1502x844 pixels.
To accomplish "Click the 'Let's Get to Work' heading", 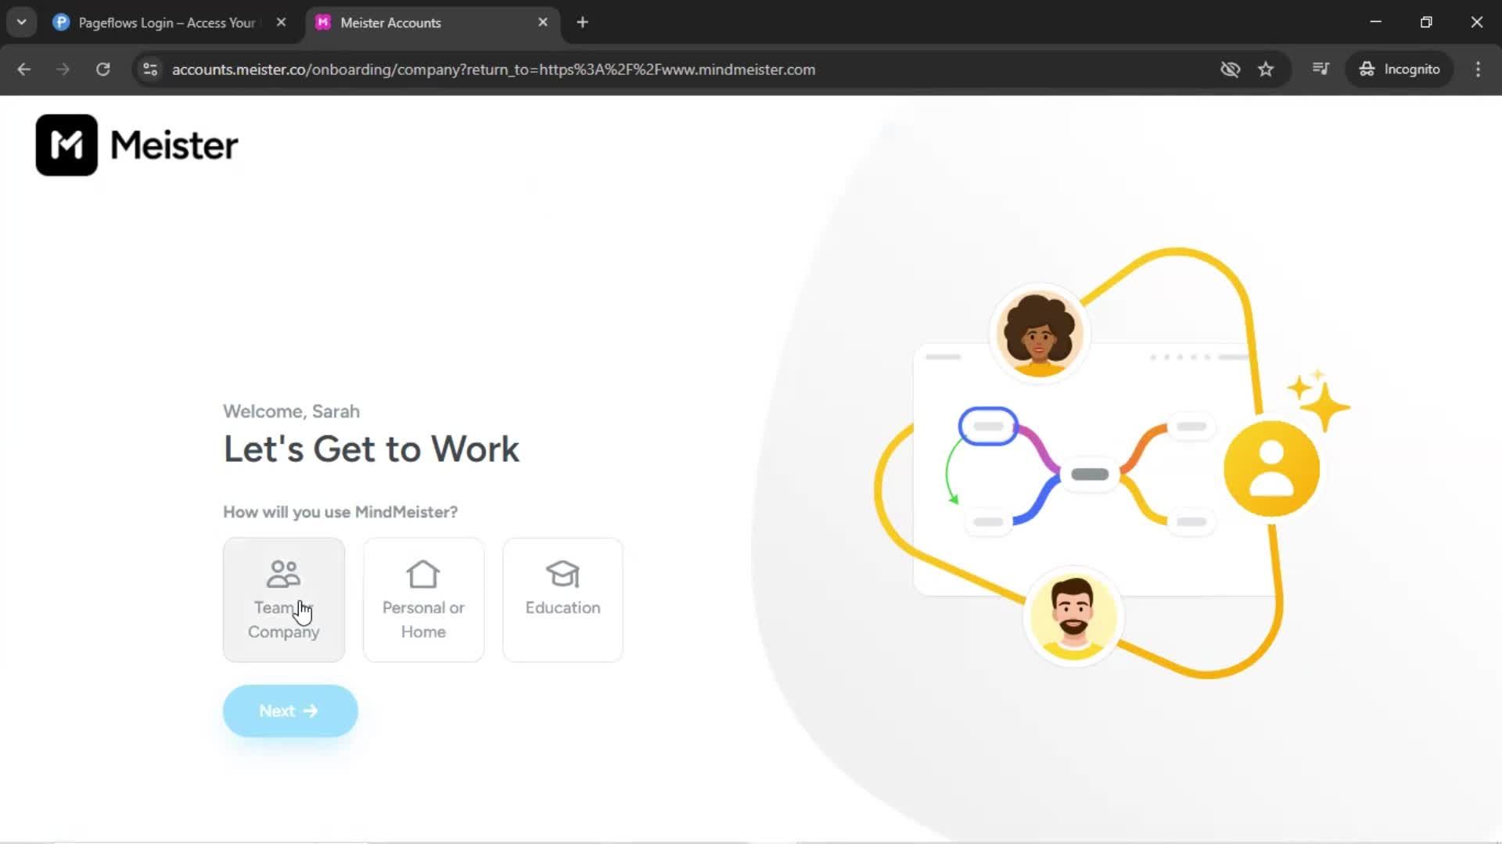I will tap(372, 449).
